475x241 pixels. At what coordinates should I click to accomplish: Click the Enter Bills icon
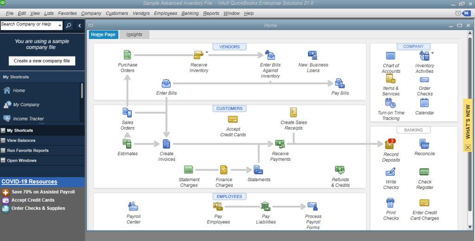[166, 84]
